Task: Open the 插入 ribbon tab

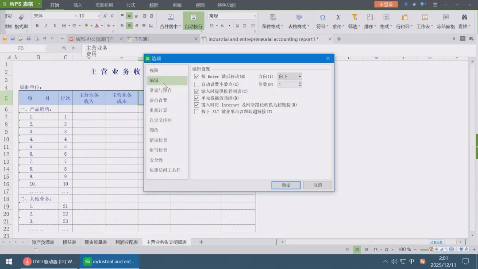Action: 78,5
